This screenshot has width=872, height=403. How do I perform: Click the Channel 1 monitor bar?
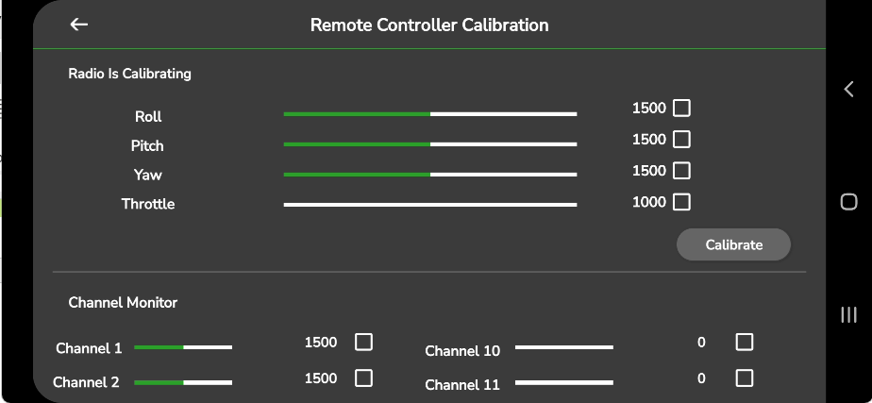click(183, 347)
